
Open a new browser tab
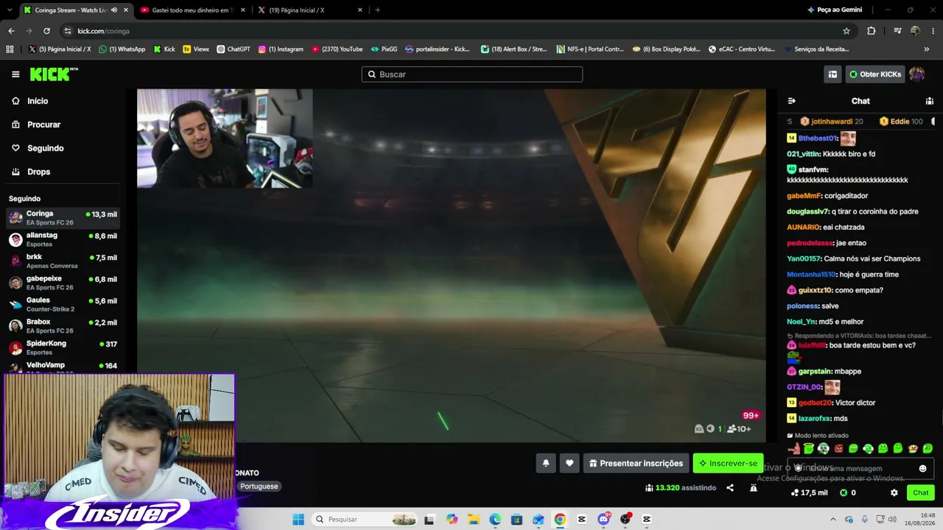(x=378, y=10)
